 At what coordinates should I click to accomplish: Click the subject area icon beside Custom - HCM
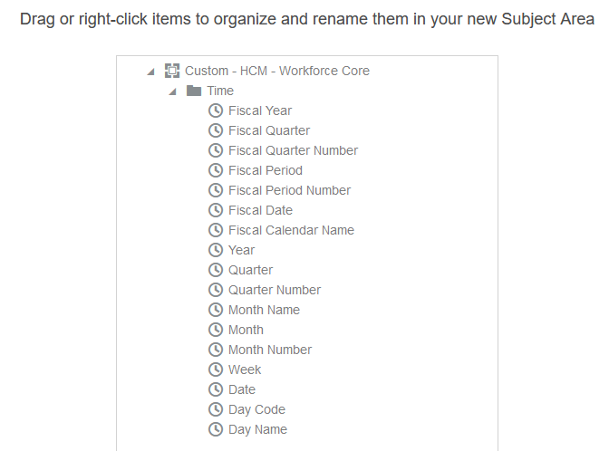coord(172,71)
